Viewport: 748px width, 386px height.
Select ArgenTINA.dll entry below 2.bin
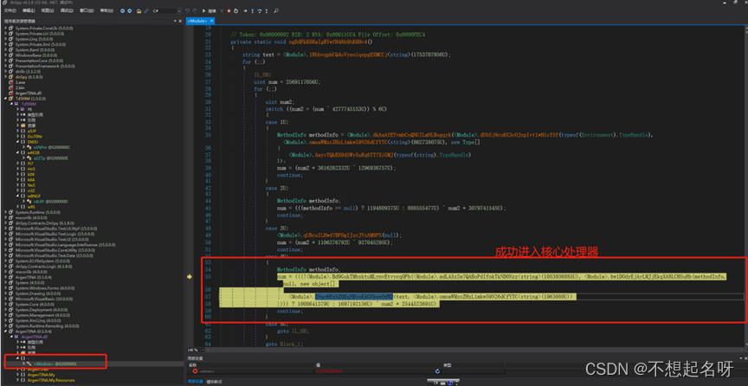coord(29,93)
